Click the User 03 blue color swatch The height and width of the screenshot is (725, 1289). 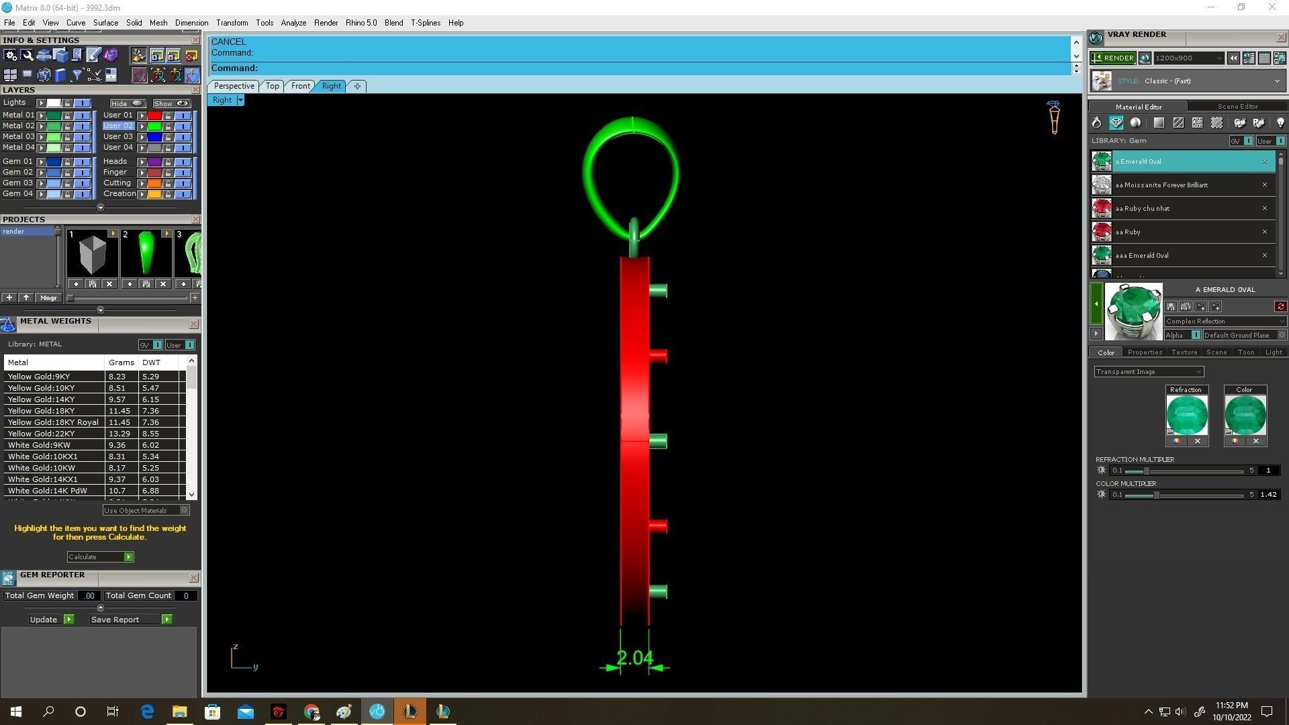click(154, 137)
